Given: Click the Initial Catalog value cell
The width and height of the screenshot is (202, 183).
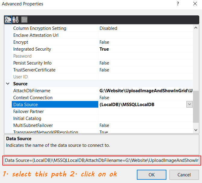Looking at the screenshot, I should [x=145, y=118].
